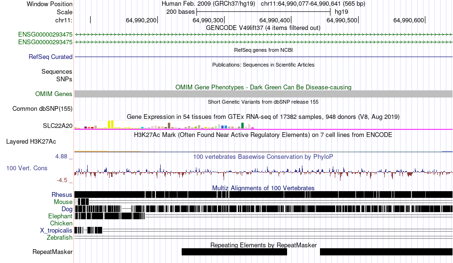This screenshot has width=453, height=263.
Task: Select the Dog alignment row label
Action: (67, 209)
